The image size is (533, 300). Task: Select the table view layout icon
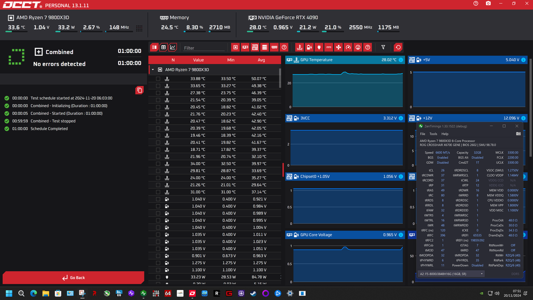[163, 47]
